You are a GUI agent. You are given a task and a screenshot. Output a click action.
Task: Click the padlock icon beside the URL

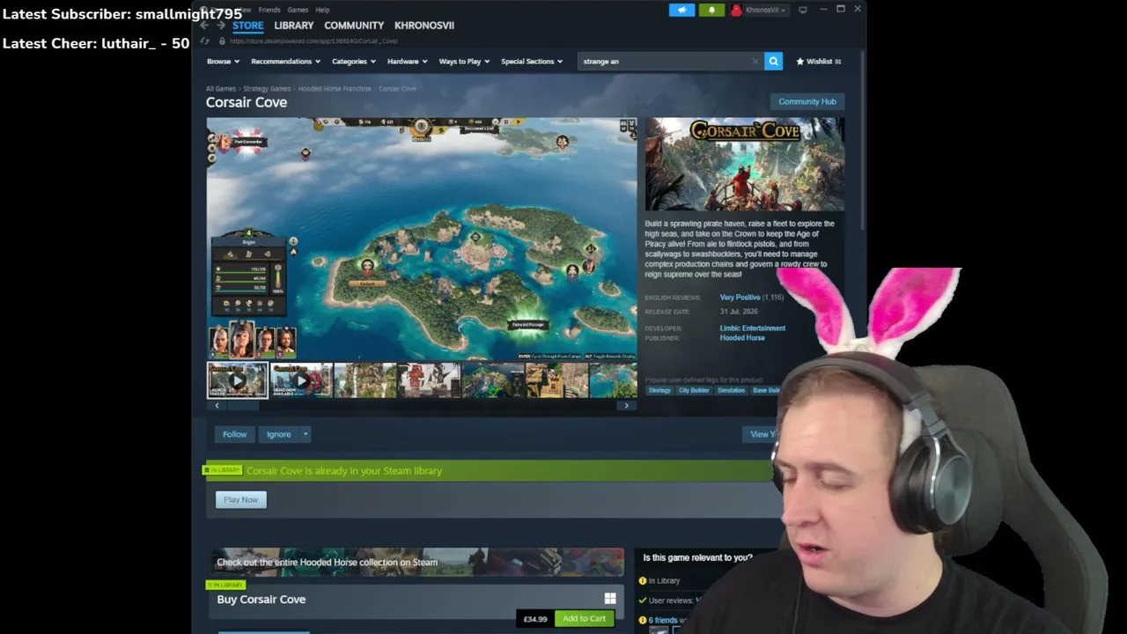(220, 41)
